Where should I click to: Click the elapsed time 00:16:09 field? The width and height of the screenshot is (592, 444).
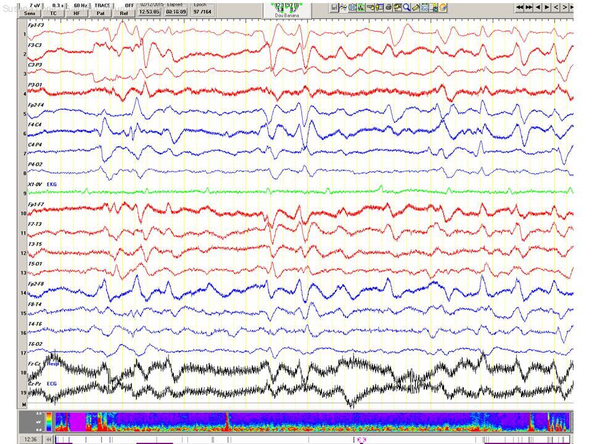coord(175,11)
